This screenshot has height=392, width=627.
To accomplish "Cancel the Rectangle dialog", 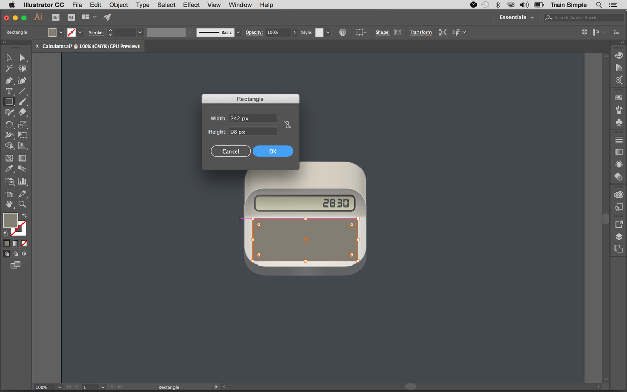I will pos(230,151).
